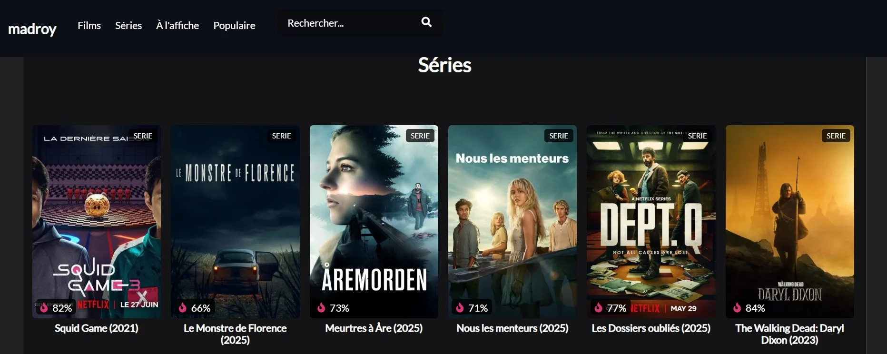The image size is (887, 354).
Task: Select À l'affiche in navigation
Action: (x=177, y=25)
